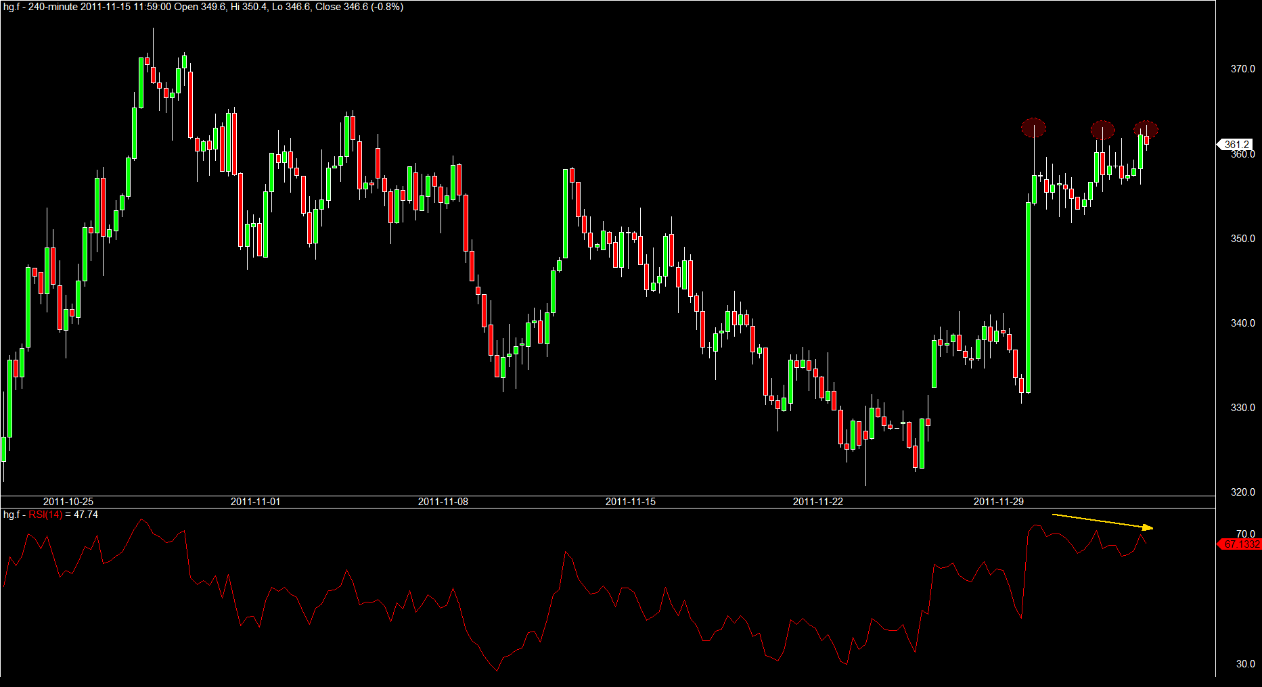Screen dimensions: 1262x687
Task: Click the 340.0 price axis label
Action: point(1242,323)
